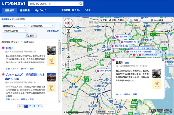Viewport: 174px width, 115px height.
Task: Switch to 施設検索 tab
Action: 10,10
